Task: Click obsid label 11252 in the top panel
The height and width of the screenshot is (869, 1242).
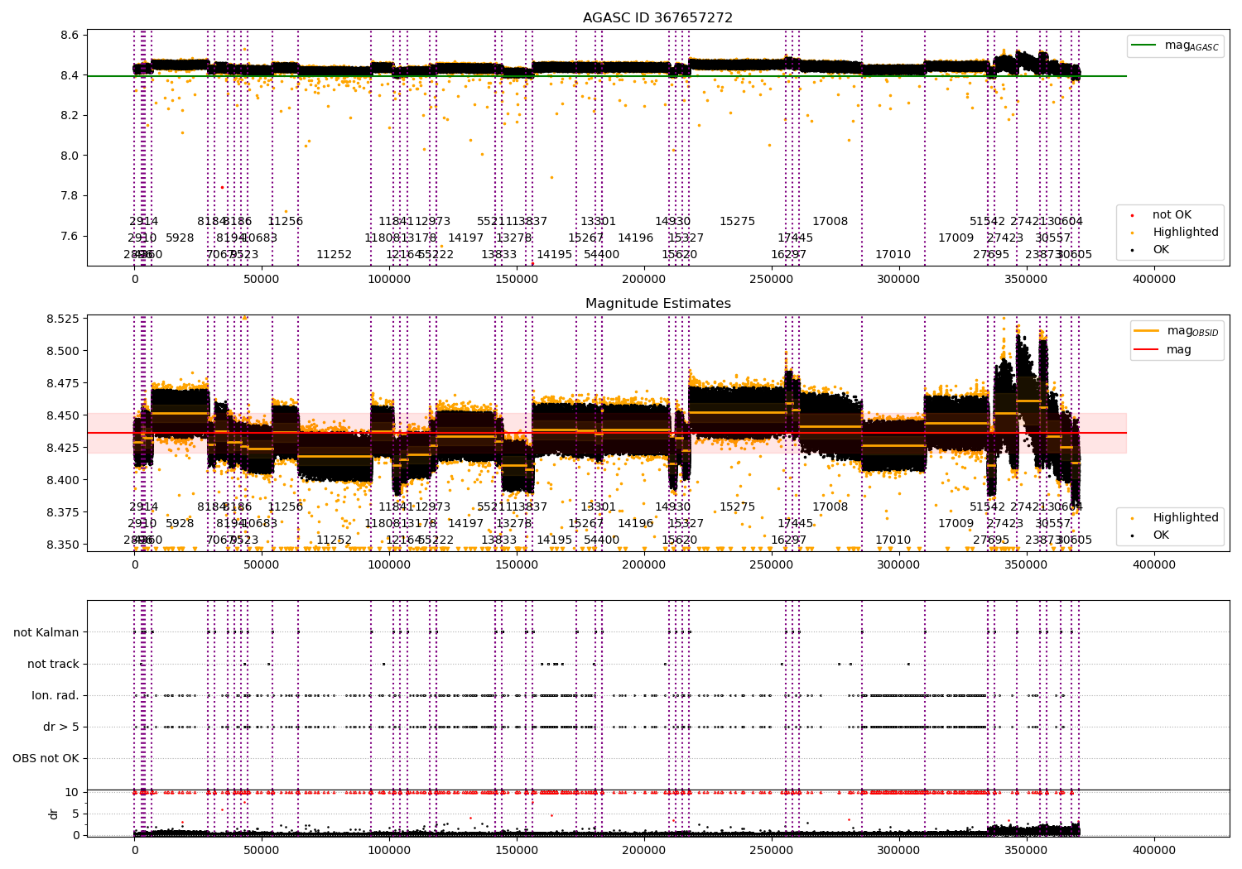Action: coord(335,255)
